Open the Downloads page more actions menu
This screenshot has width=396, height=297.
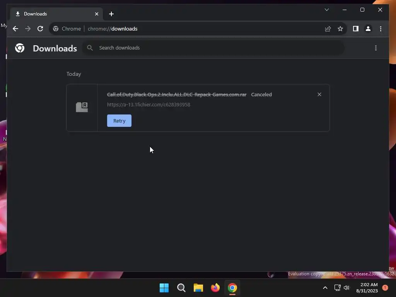[x=376, y=48]
